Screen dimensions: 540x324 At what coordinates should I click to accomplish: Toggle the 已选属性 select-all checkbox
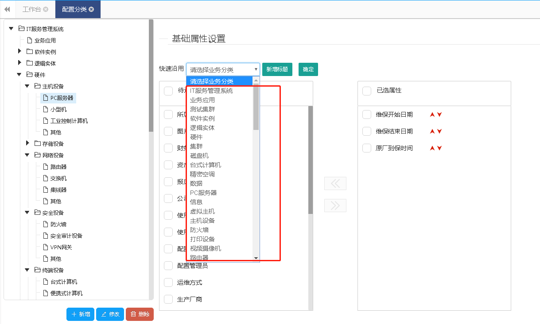pyautogui.click(x=367, y=91)
